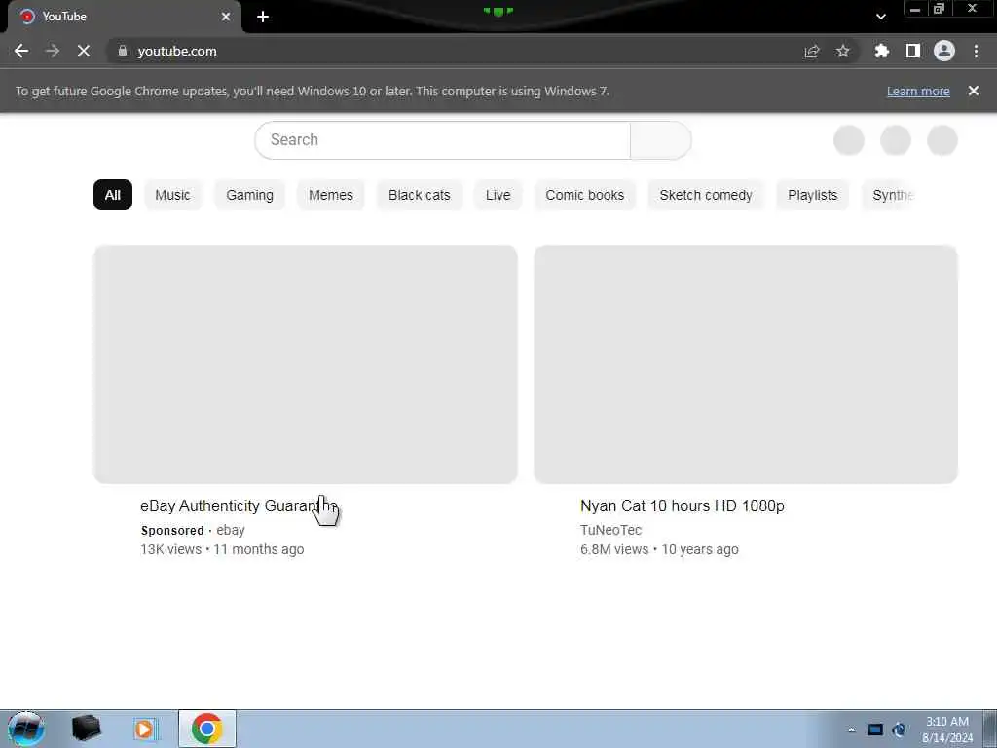
Task: Open the Chrome profile avatar
Action: [943, 51]
